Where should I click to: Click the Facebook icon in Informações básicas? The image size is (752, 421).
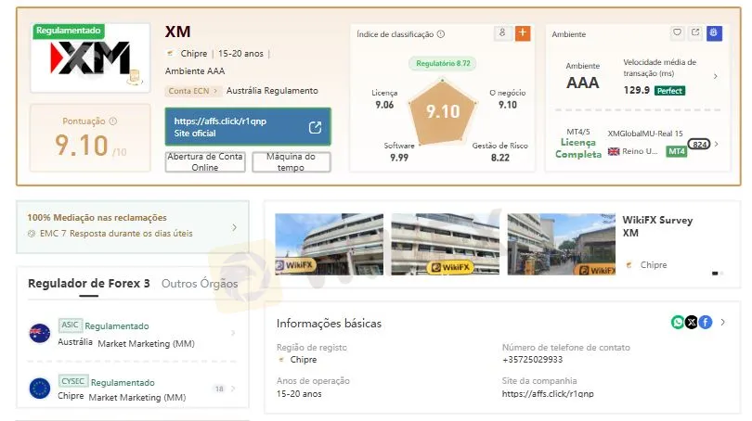pyautogui.click(x=706, y=322)
